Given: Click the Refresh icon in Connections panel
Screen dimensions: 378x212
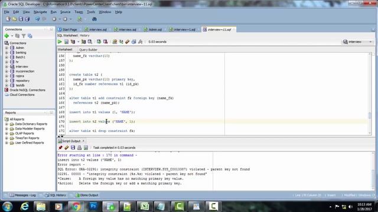Looking at the screenshot, I should tap(17, 36).
